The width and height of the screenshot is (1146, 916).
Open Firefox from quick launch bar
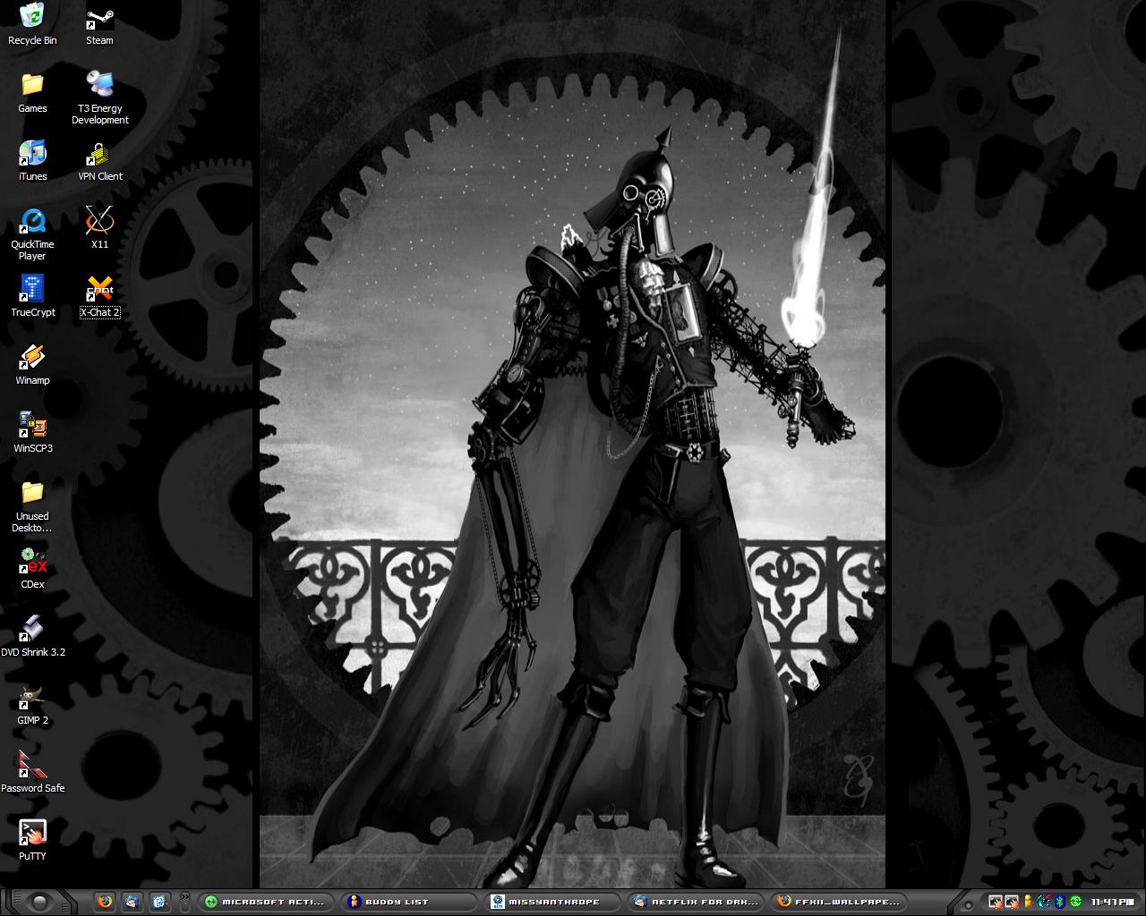point(105,901)
